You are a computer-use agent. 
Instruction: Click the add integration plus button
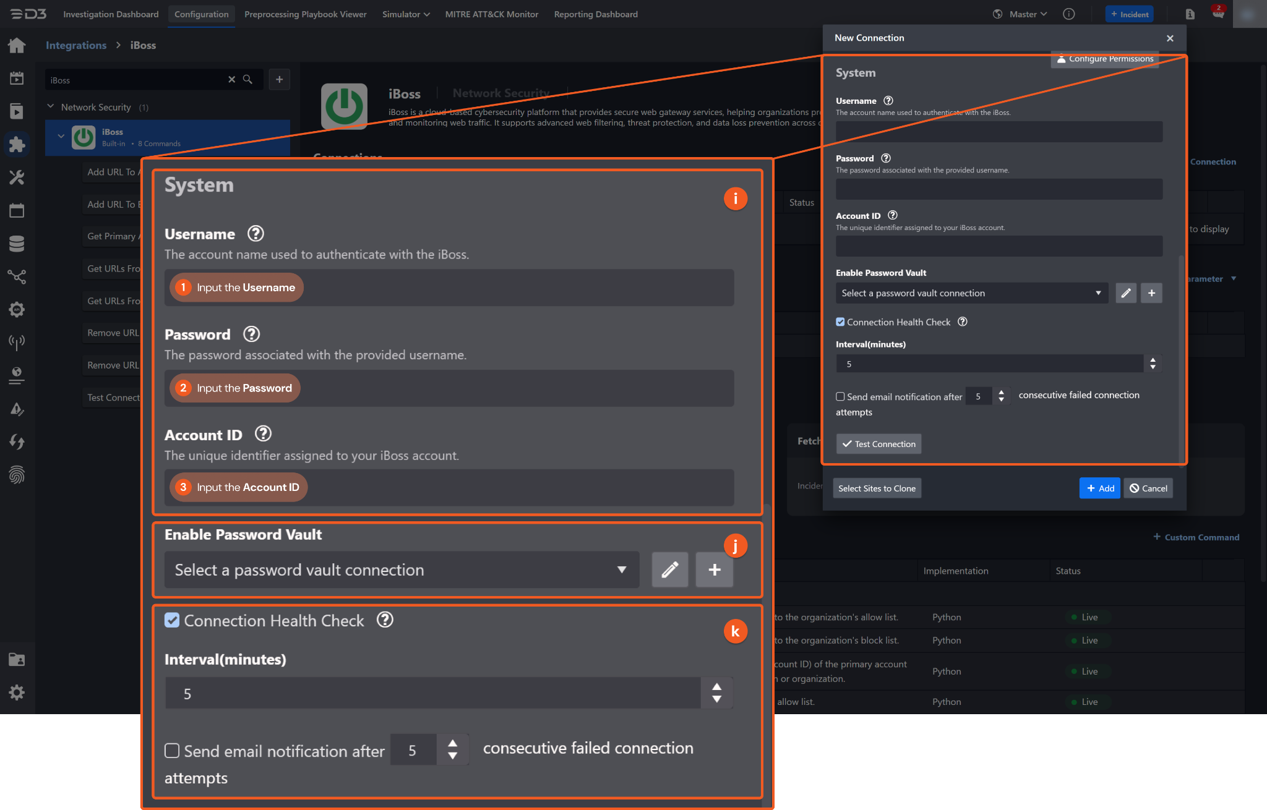280,80
